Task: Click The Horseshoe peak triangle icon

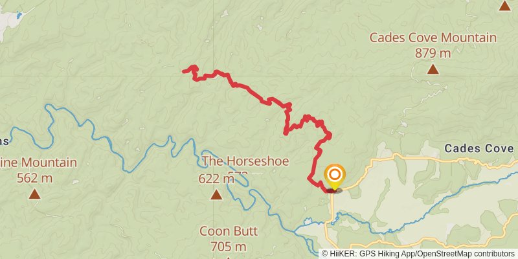Action: click(x=216, y=194)
